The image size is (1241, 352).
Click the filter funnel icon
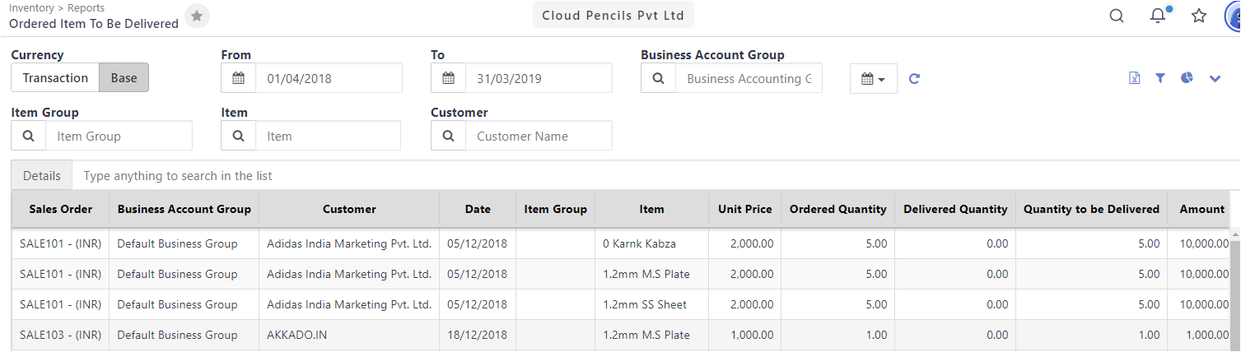click(x=1160, y=78)
